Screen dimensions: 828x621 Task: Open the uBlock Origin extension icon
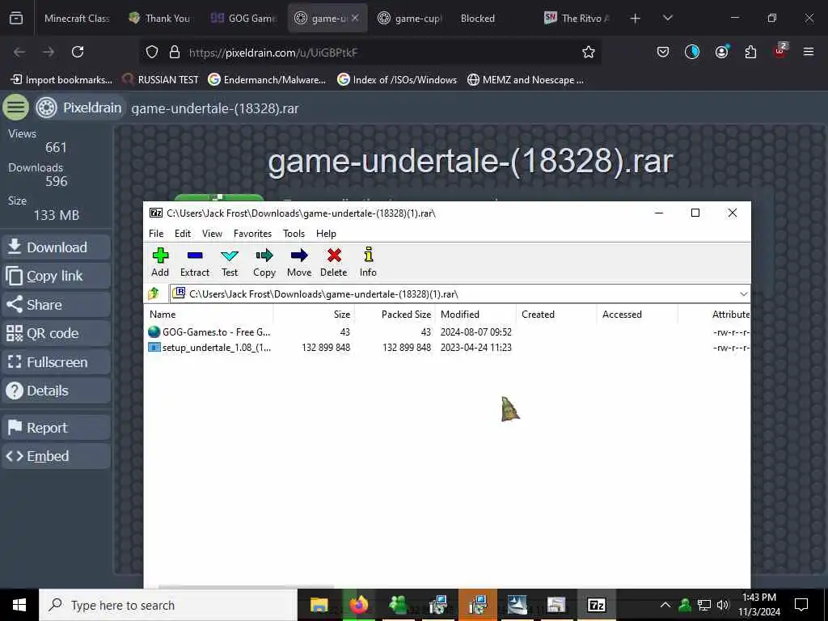tap(780, 51)
